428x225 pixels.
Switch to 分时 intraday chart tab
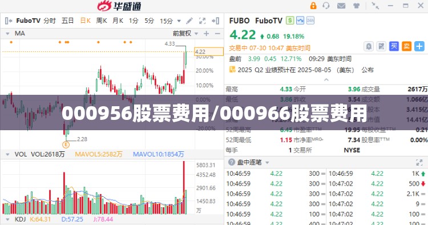point(50,21)
